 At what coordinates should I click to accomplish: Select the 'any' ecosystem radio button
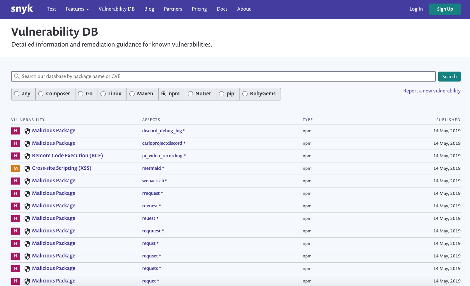[x=17, y=94]
